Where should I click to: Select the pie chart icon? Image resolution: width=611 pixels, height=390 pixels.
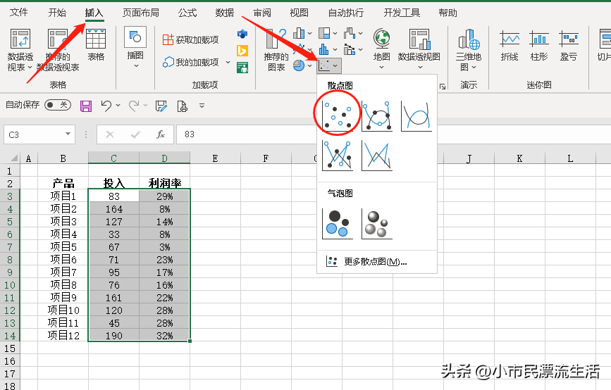tap(299, 65)
